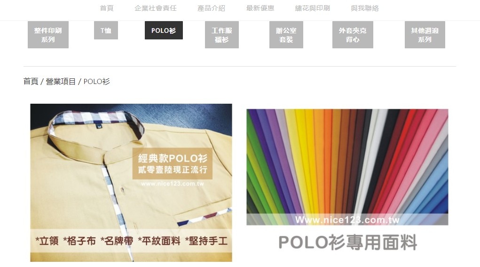Screen dimensions: 480x267
Task: Open the 與我聯絡 contact menu item
Action: 365,8
